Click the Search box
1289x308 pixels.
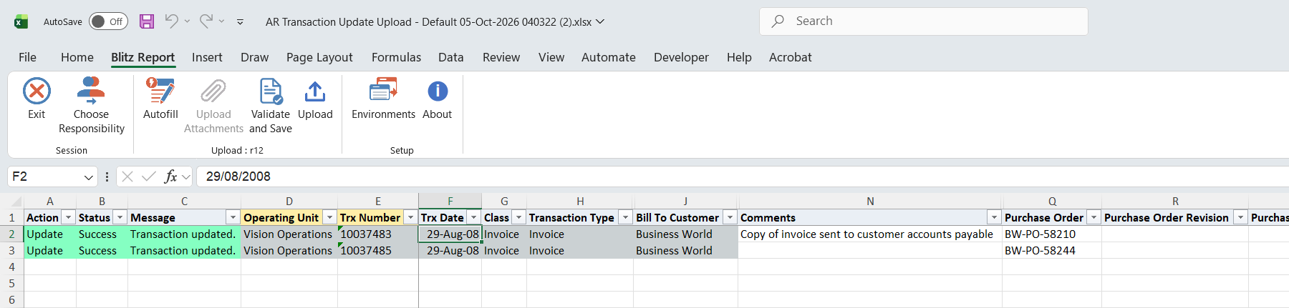[x=924, y=21]
